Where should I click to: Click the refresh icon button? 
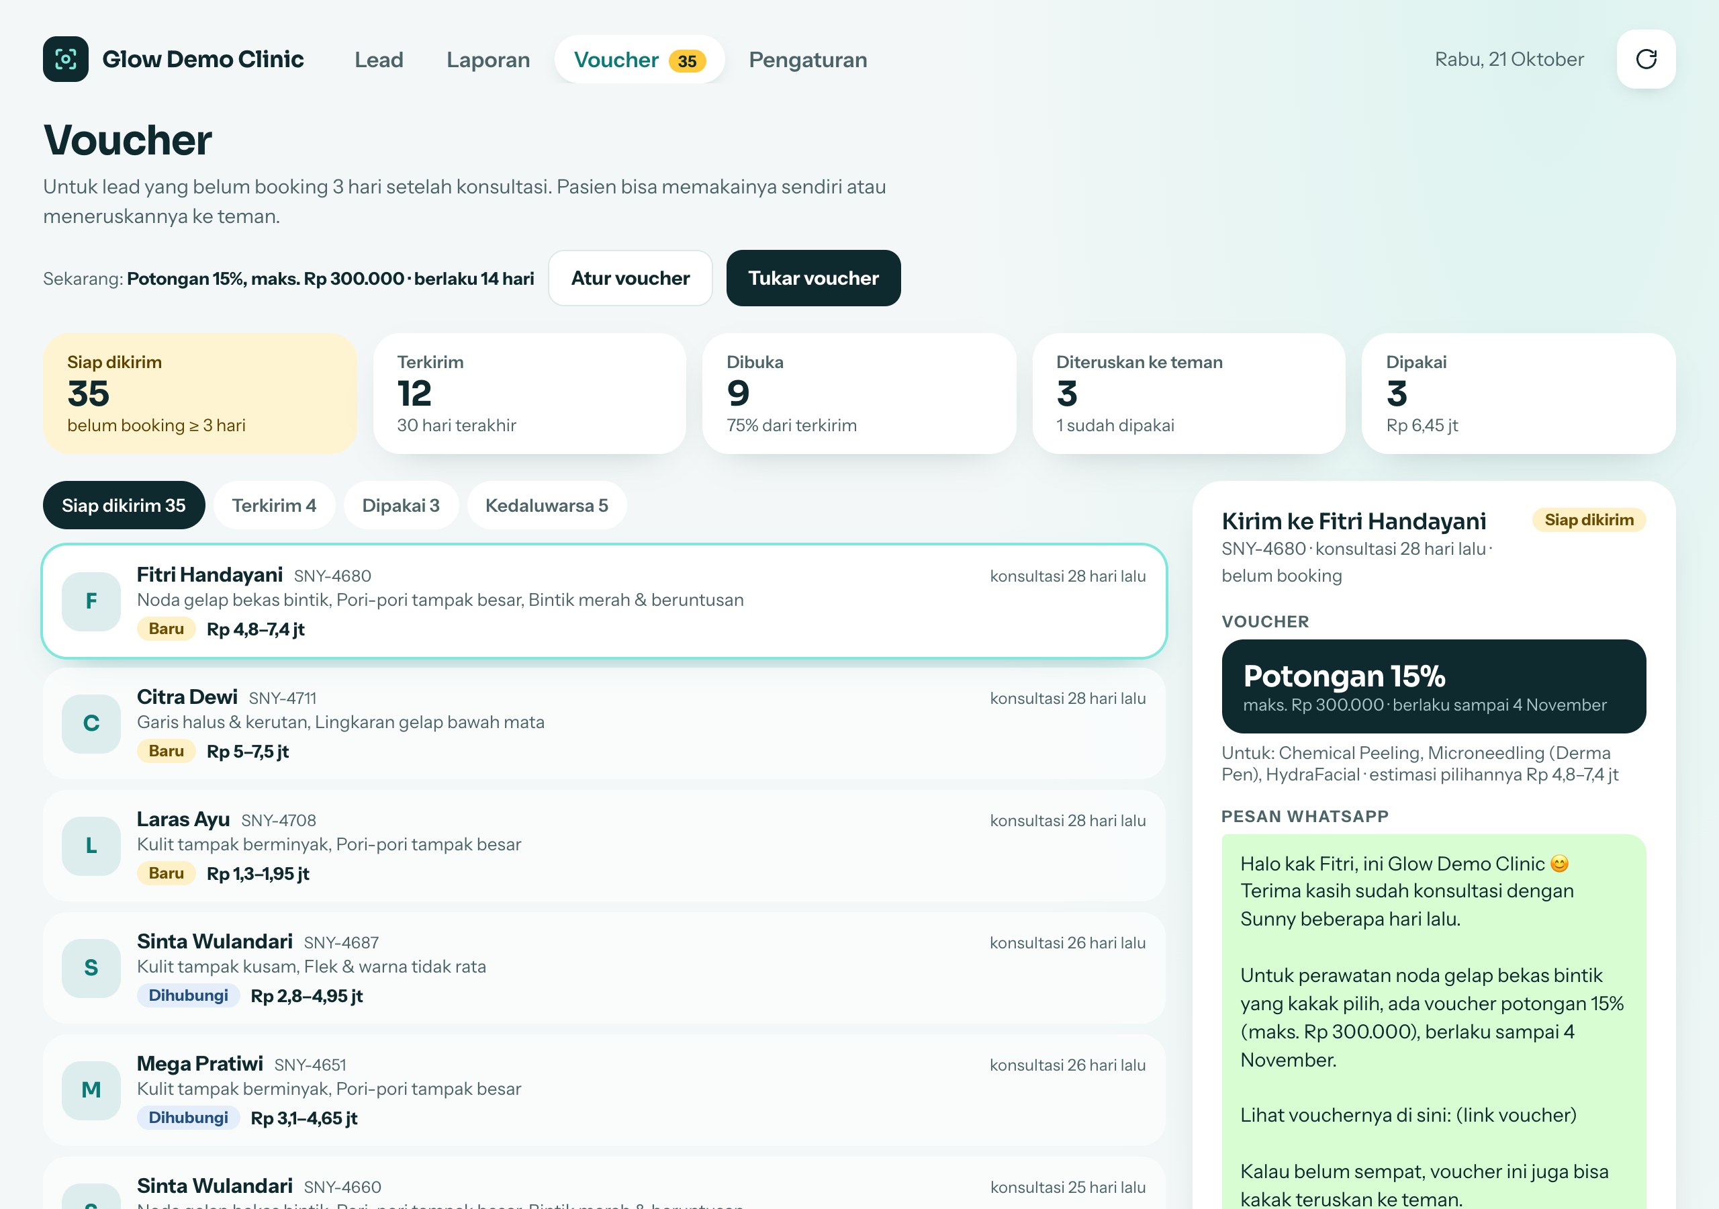coord(1646,59)
